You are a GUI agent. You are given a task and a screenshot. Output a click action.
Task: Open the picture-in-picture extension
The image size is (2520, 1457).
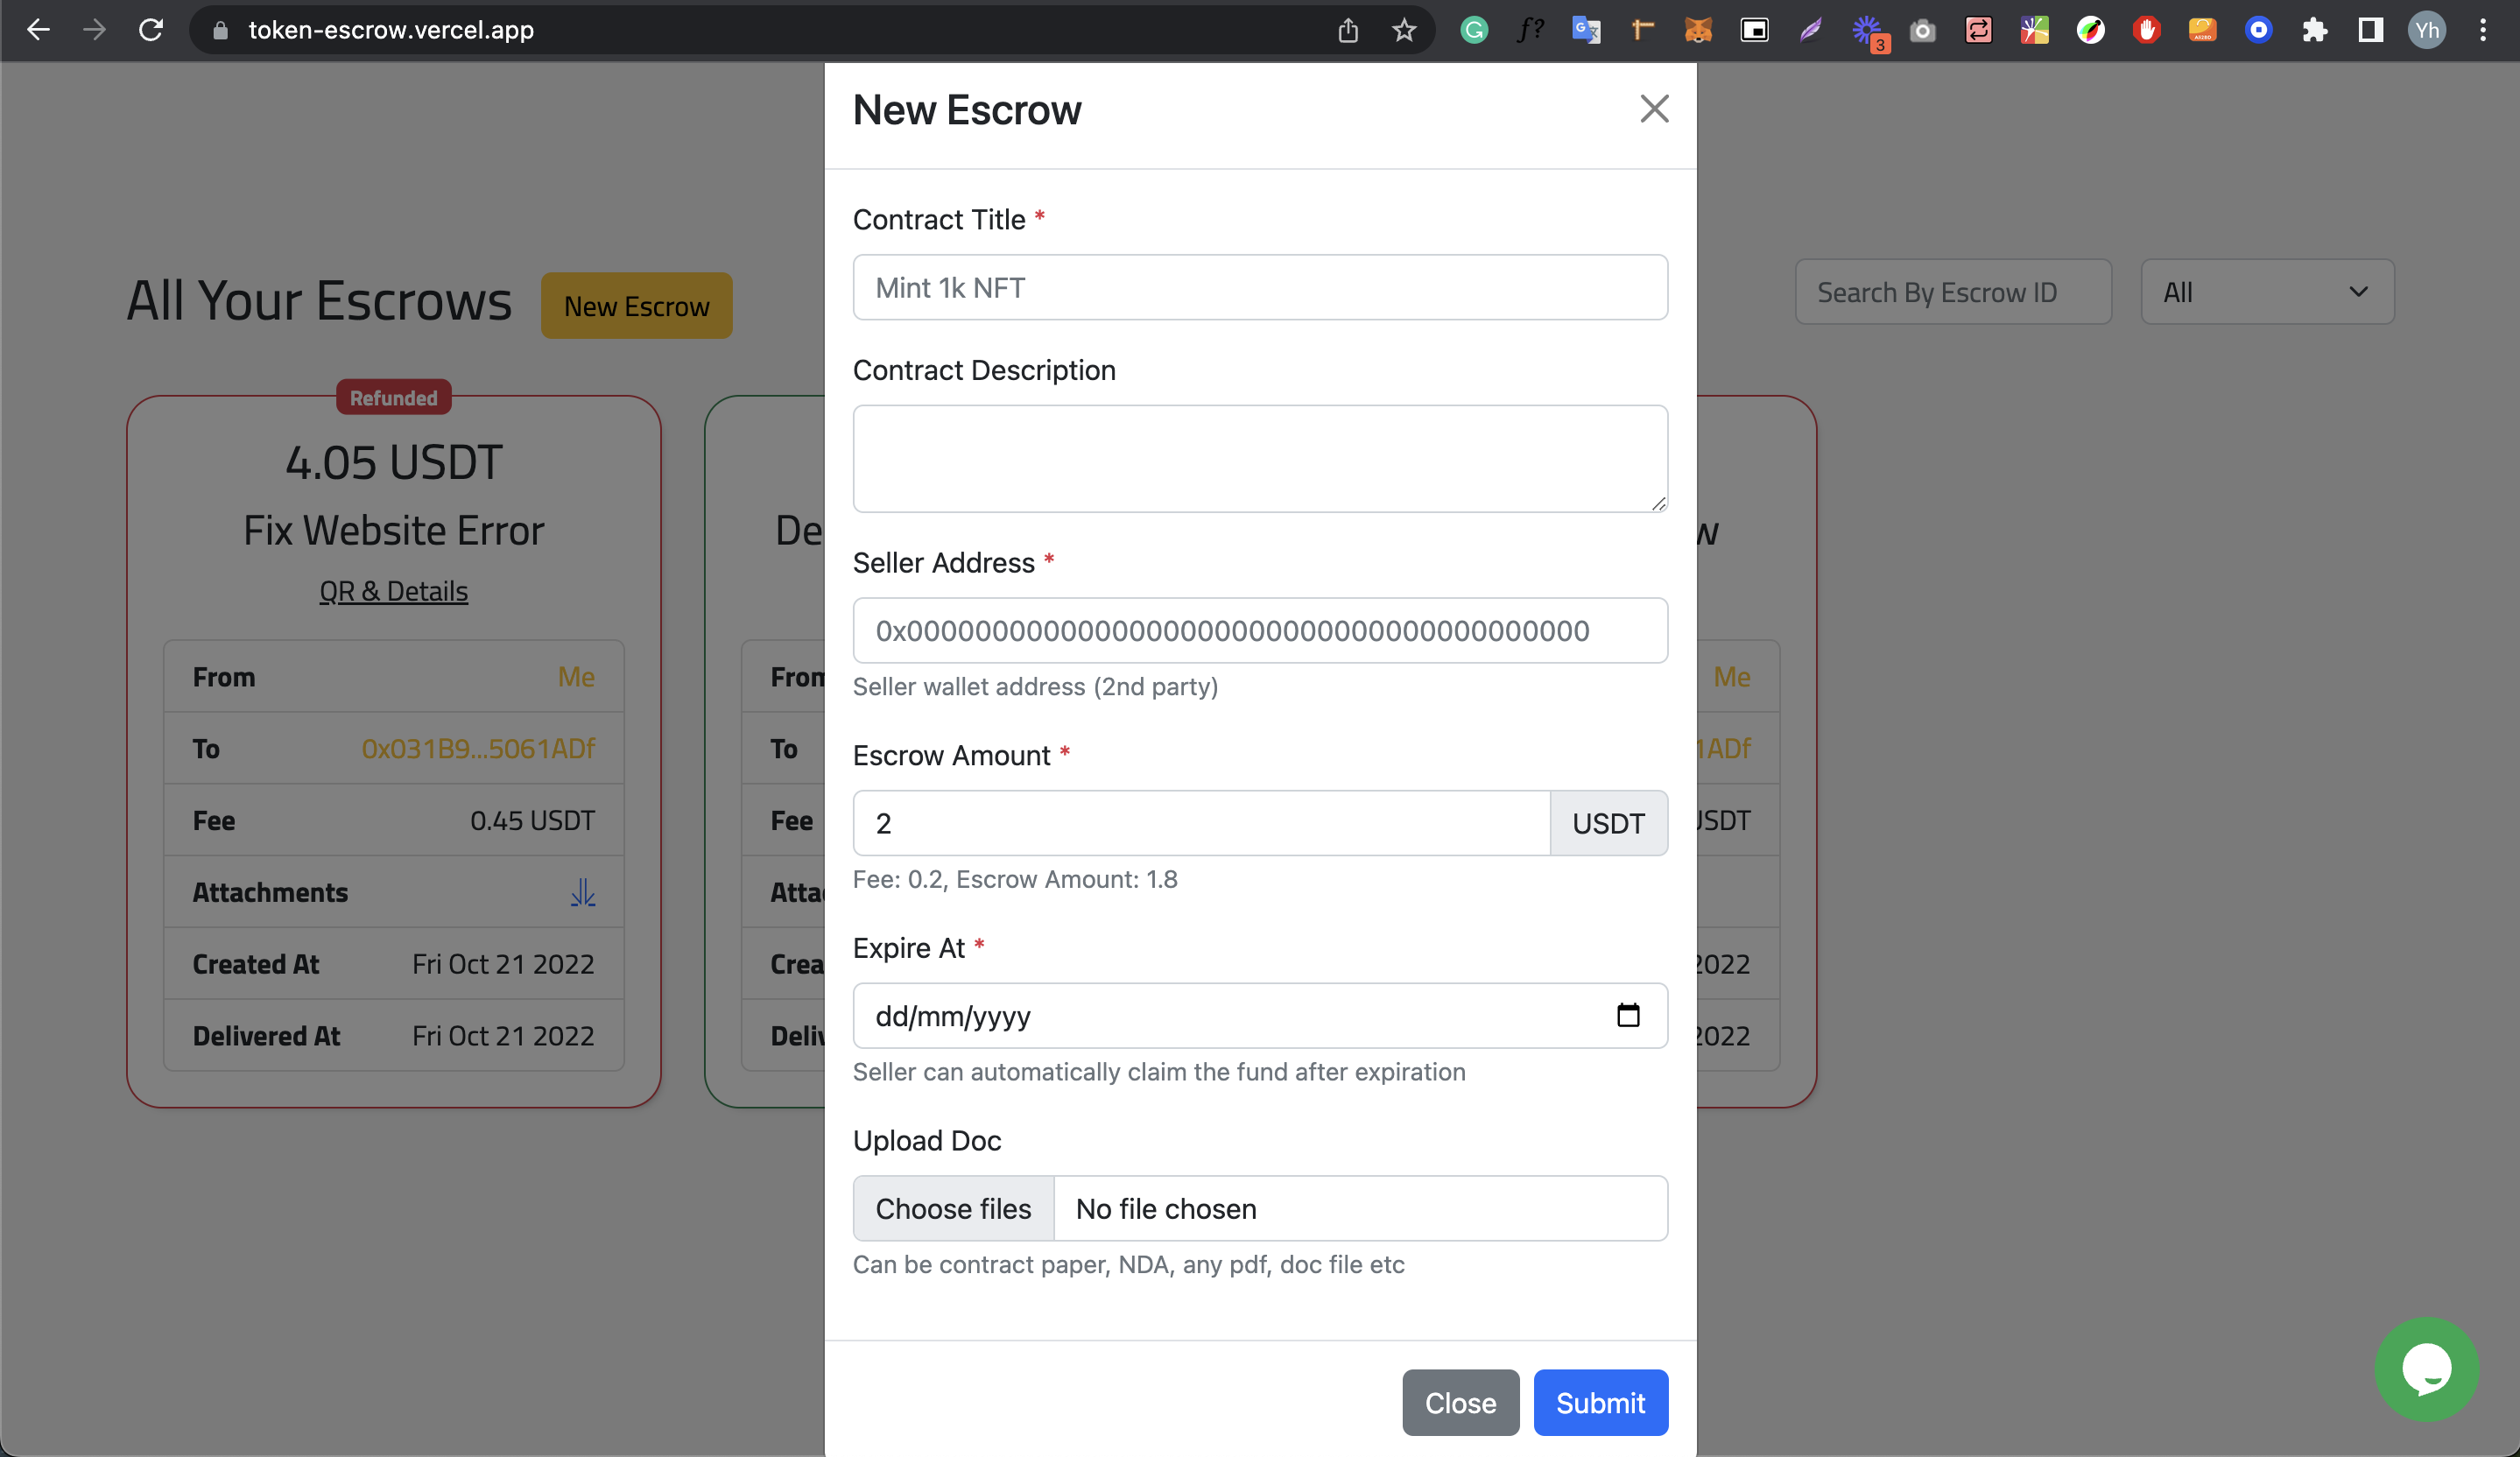coord(1755,30)
